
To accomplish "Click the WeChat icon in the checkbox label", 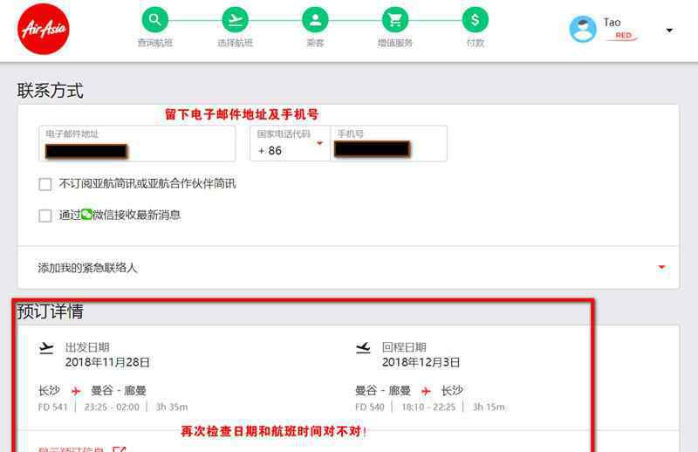I will [86, 215].
